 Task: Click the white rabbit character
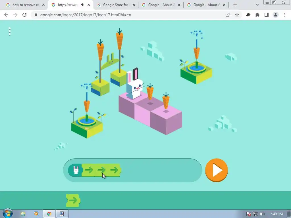tap(135, 84)
